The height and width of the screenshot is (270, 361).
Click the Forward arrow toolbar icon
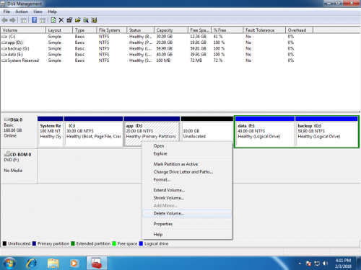click(13, 20)
